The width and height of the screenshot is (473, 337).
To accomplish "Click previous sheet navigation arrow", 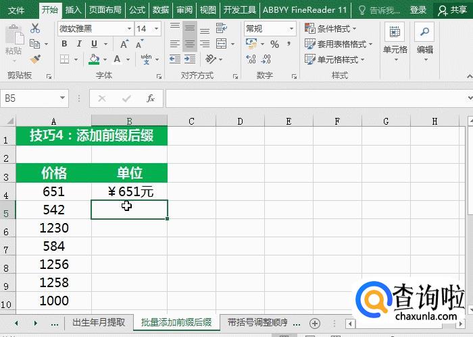I will [x=16, y=324].
